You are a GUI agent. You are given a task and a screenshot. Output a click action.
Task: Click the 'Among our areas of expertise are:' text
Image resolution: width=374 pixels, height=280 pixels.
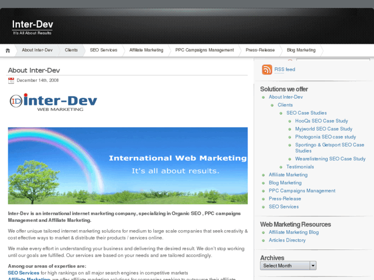(47, 266)
